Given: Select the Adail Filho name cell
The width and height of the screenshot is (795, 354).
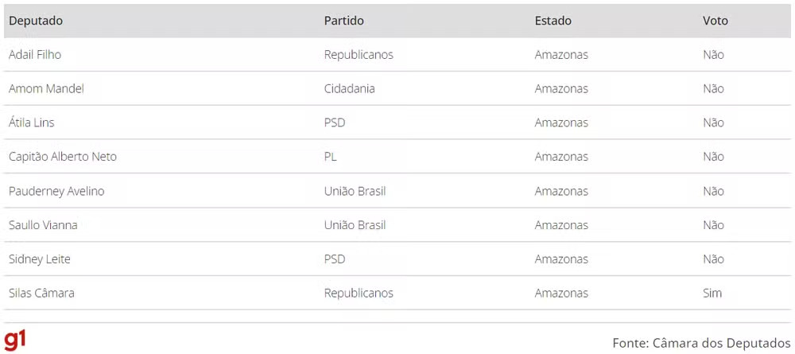Looking at the screenshot, I should [35, 55].
